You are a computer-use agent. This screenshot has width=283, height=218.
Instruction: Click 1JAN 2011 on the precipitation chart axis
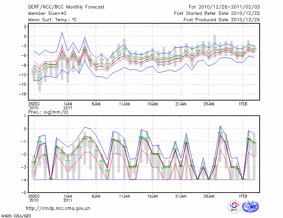[68, 198]
